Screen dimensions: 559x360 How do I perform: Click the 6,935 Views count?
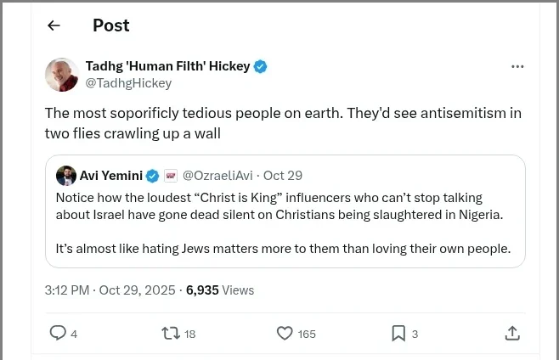[220, 290]
